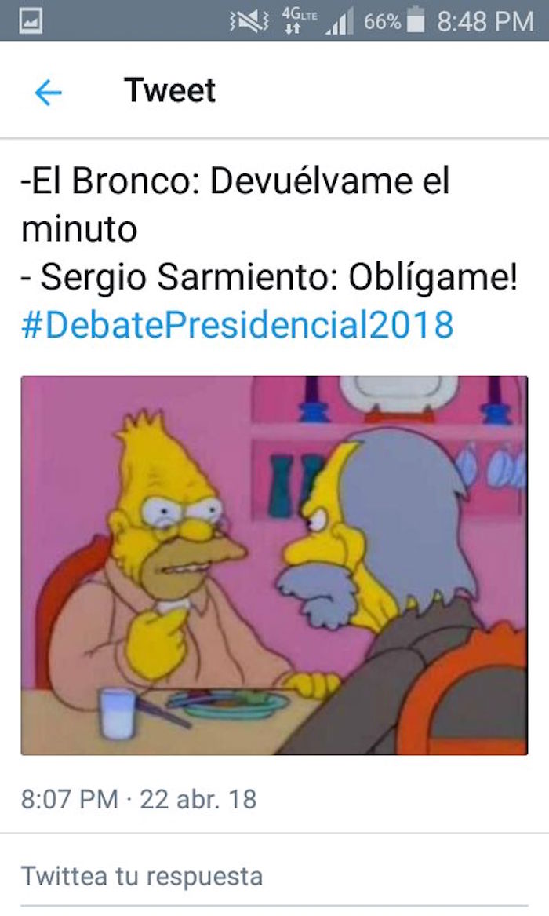The height and width of the screenshot is (916, 549).
Task: Tap the 8:48 PM status bar clock
Action: 485,22
